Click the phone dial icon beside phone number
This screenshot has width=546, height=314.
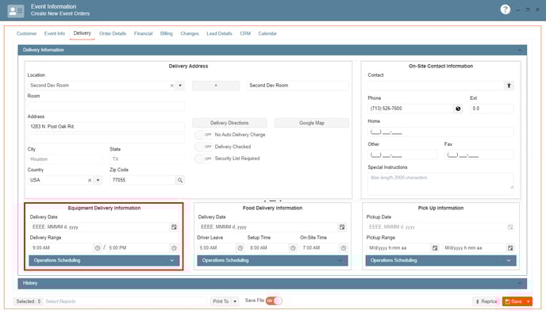coord(458,109)
